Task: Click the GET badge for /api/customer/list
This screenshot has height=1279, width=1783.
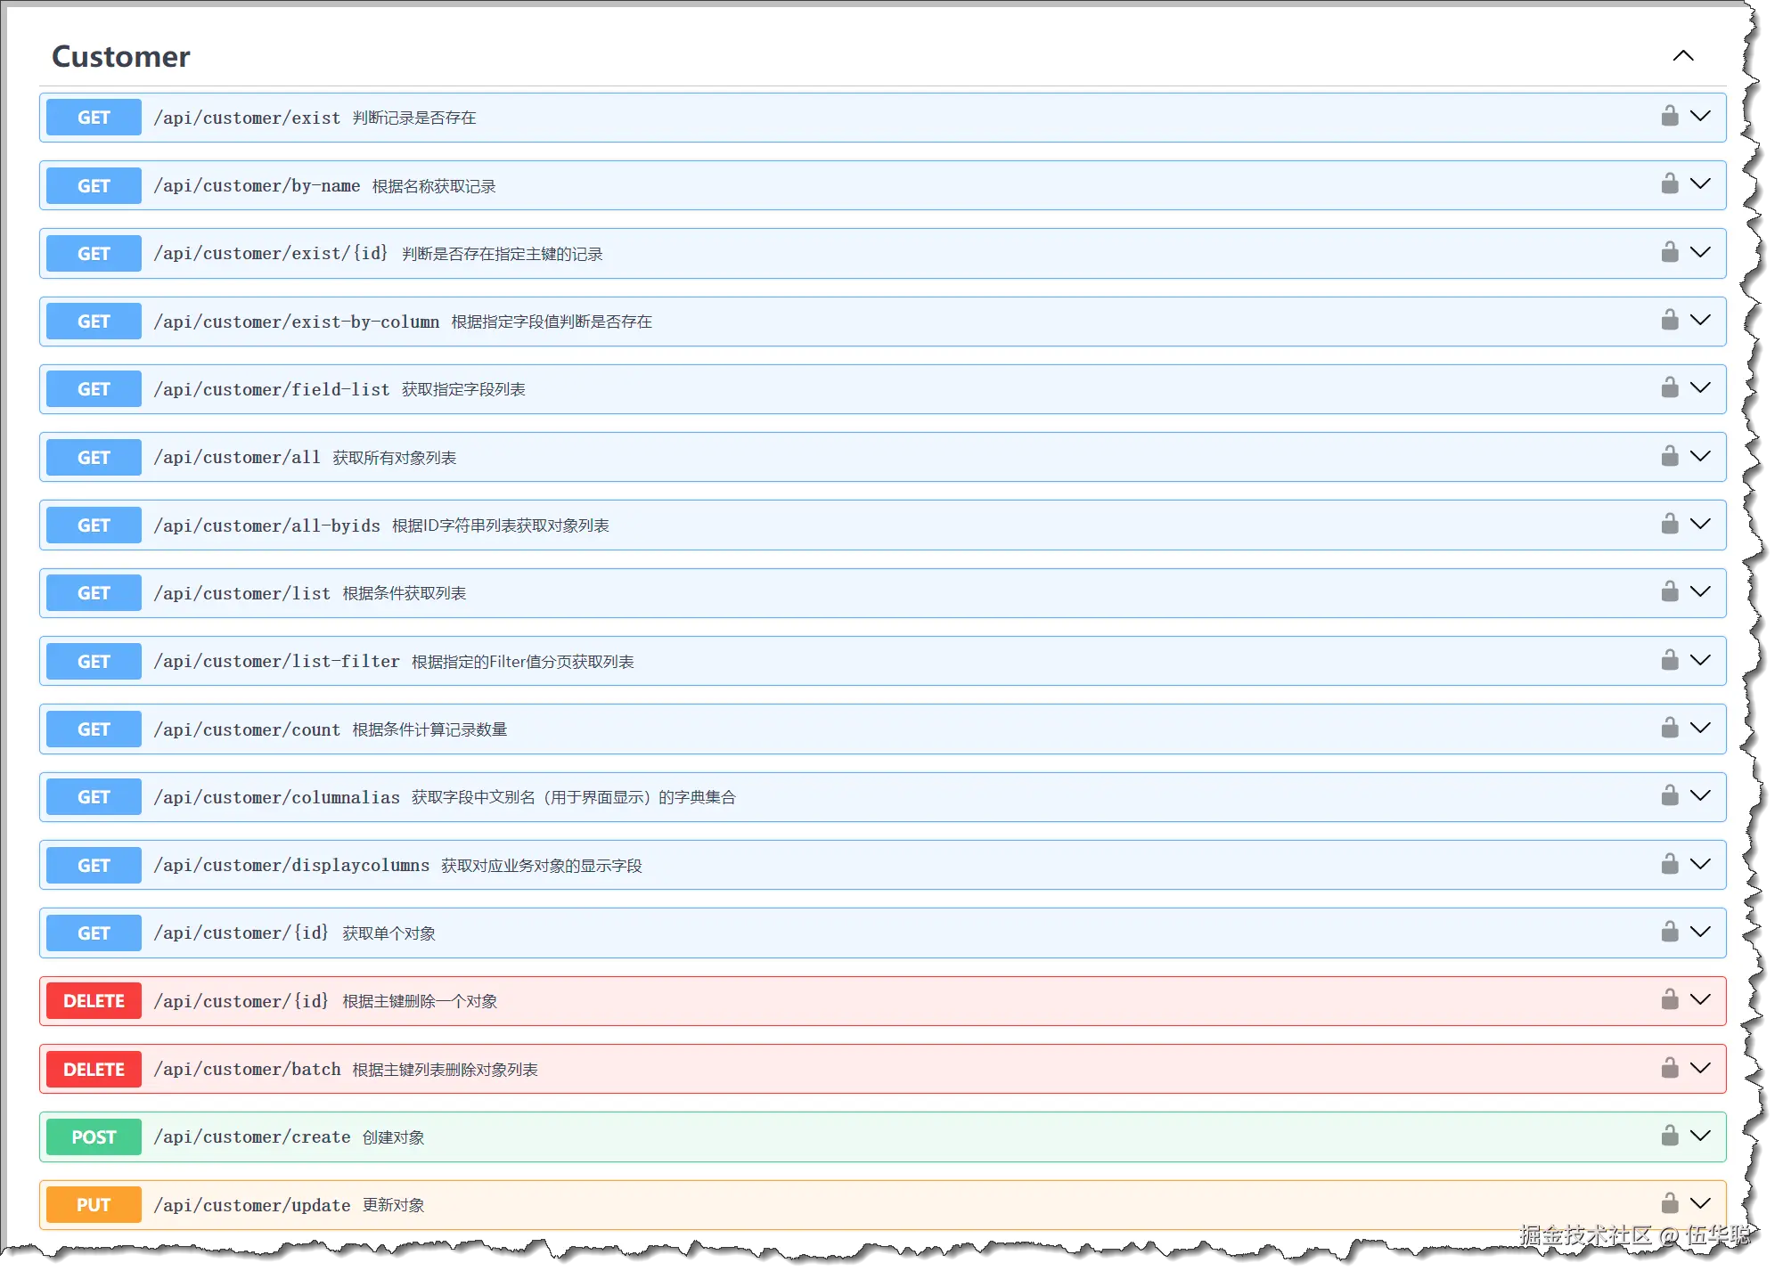Action: click(x=94, y=593)
